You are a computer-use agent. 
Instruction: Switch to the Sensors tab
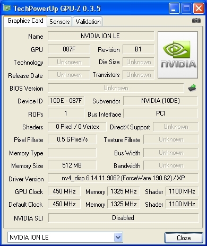[59, 22]
